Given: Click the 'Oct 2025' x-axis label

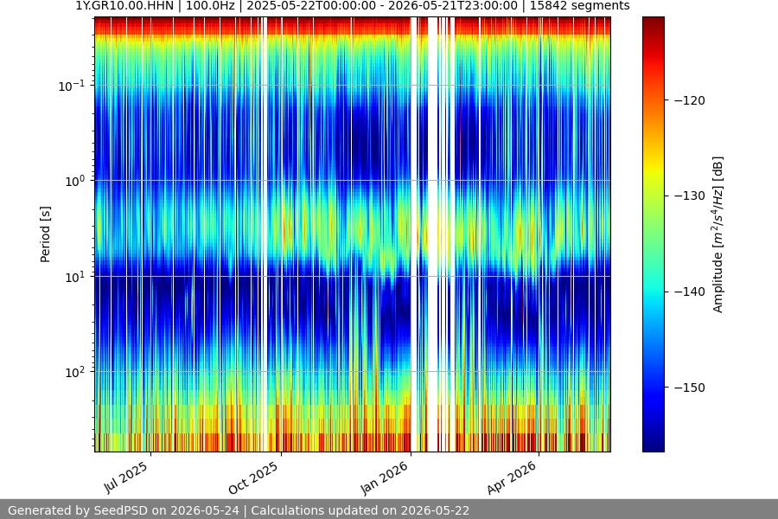Looking at the screenshot, I should (x=253, y=478).
